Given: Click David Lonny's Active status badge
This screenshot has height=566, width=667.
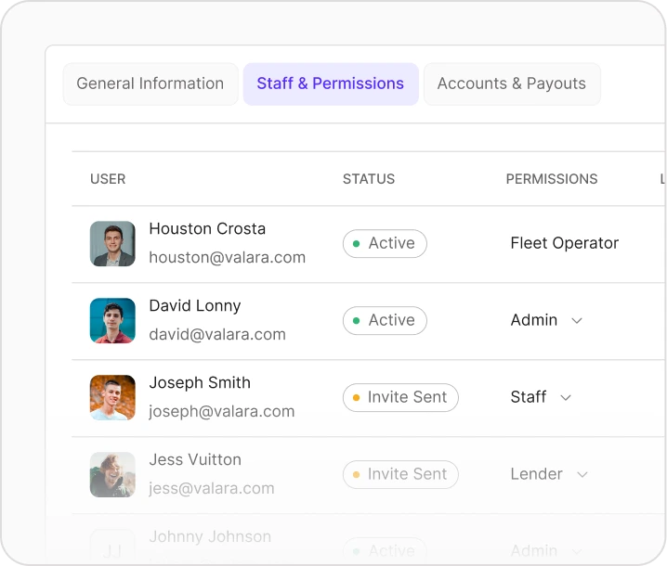Looking at the screenshot, I should (x=385, y=320).
